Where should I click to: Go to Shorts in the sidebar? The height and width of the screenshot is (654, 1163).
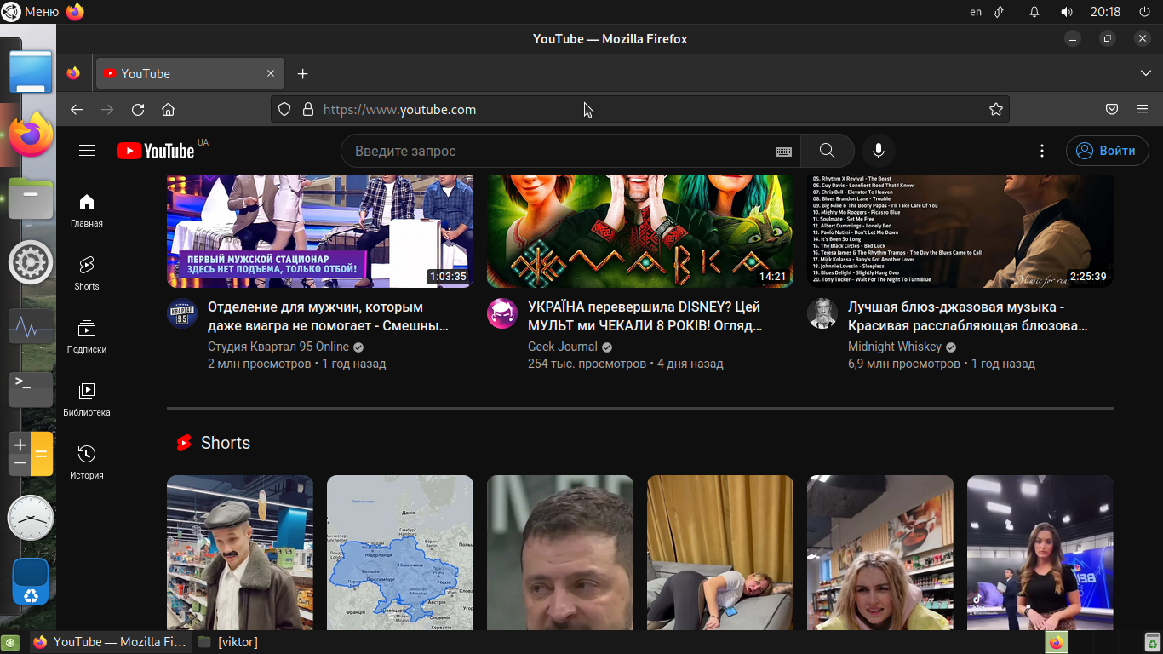coord(86,272)
